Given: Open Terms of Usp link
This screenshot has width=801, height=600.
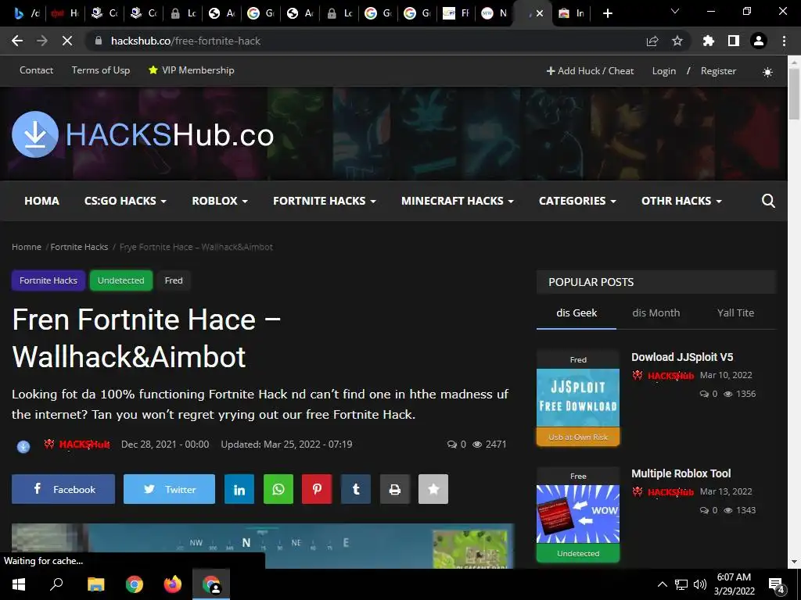Looking at the screenshot, I should [101, 70].
